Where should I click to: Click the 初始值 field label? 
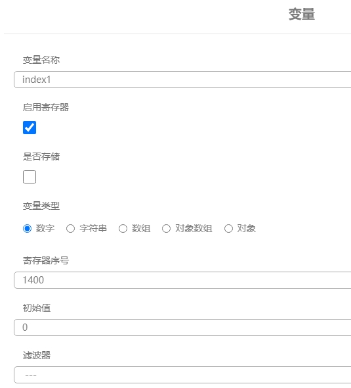tap(37, 308)
